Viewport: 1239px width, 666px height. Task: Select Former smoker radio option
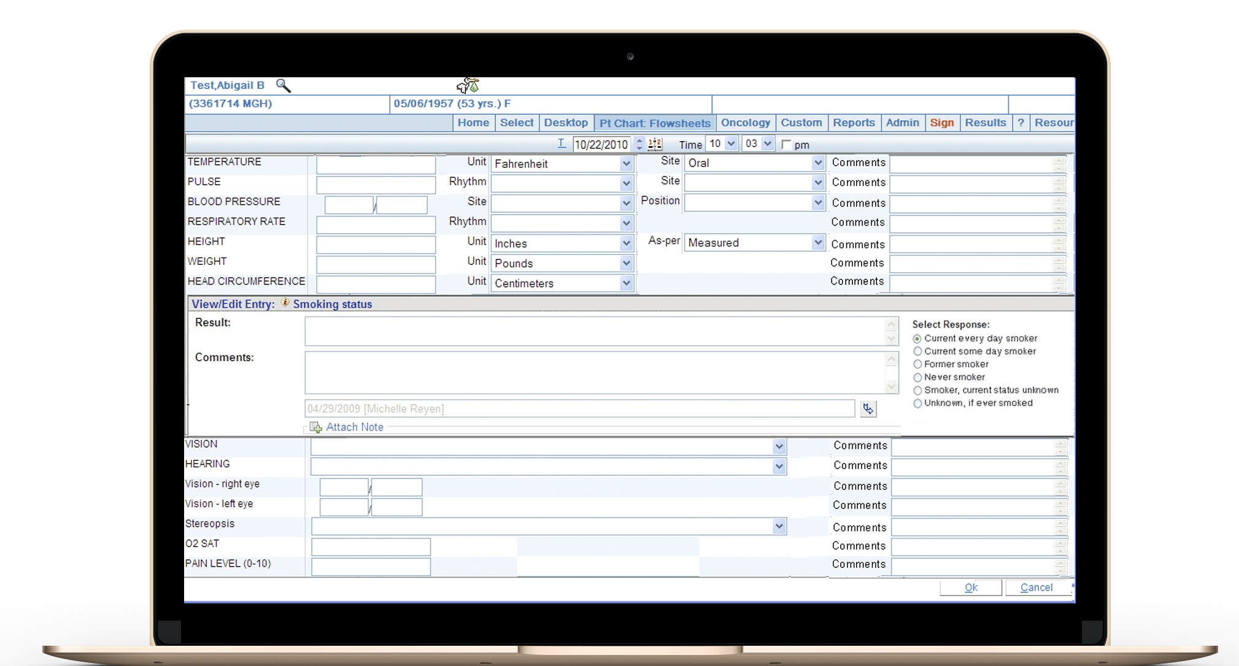click(917, 364)
